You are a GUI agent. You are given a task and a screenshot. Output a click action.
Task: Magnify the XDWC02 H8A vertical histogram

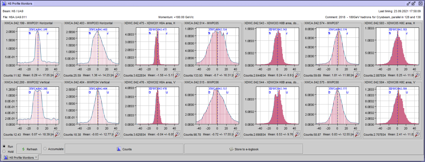click(177, 134)
